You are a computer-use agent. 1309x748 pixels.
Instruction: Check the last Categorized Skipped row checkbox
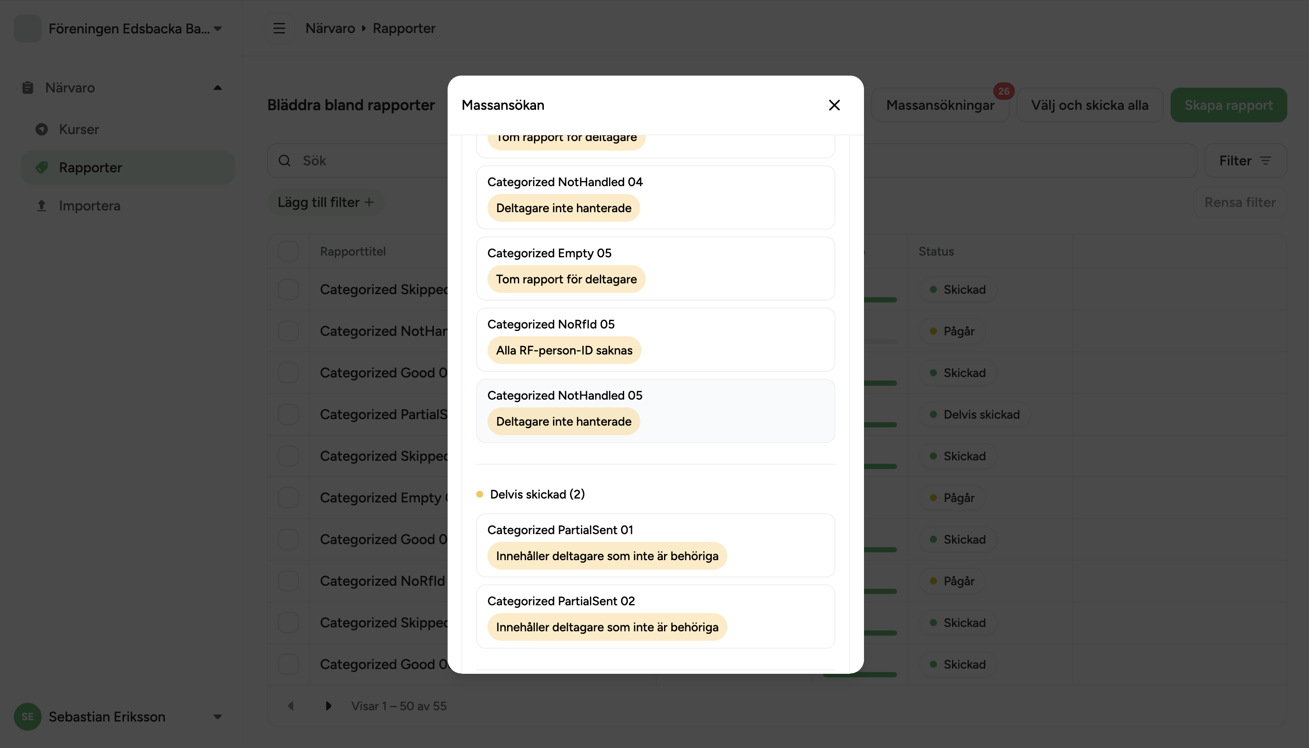tap(288, 622)
